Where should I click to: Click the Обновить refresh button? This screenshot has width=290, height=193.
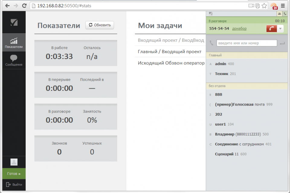pyautogui.click(x=100, y=25)
